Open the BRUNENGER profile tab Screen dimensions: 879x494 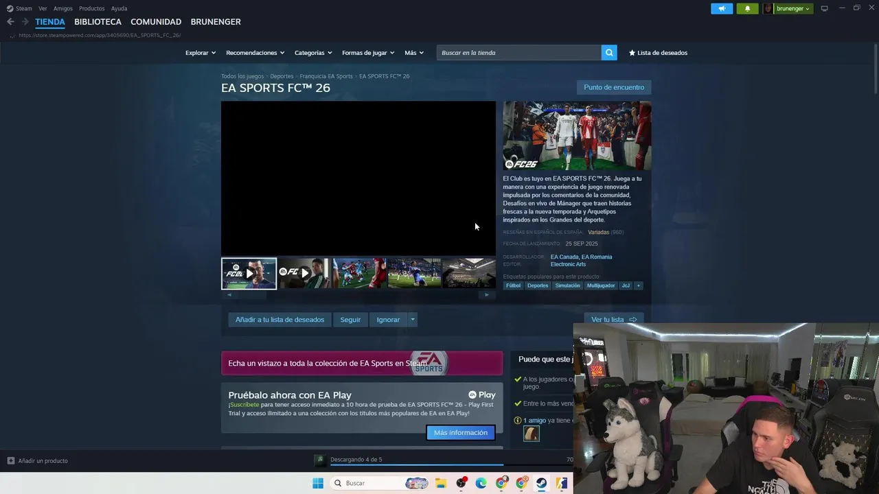[216, 22]
